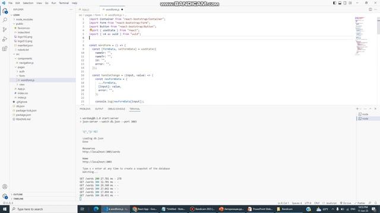Screen dimensions: 380x213
Task: Open terminal panel more actions ellipsis menu
Action: 366,109
